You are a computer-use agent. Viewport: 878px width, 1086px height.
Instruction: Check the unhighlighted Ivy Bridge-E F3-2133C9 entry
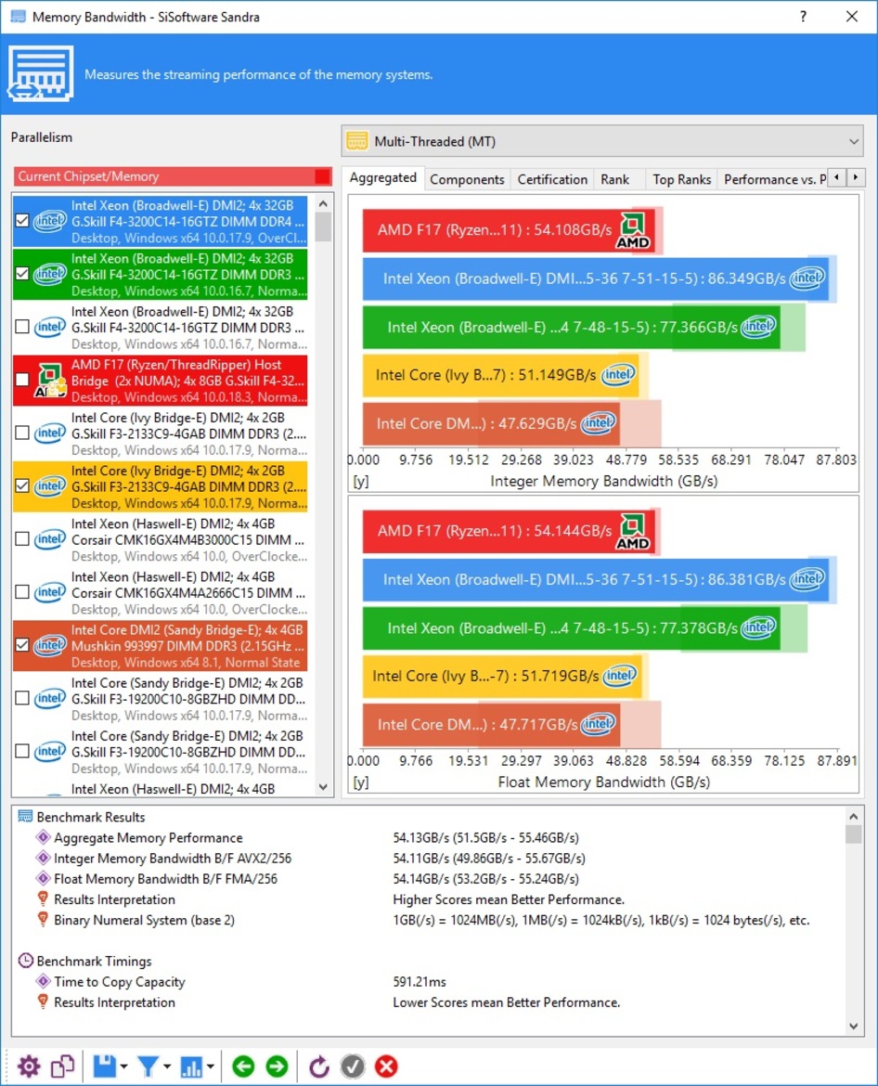22,433
